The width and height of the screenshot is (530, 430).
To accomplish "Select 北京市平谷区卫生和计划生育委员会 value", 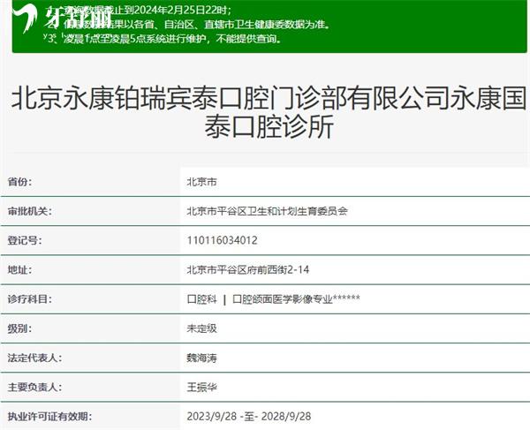I will (x=267, y=211).
